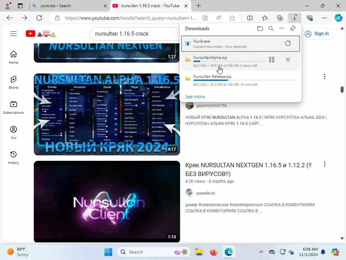Open the Nursultan Nextgen 1:17 video thumbnail

(107, 53)
